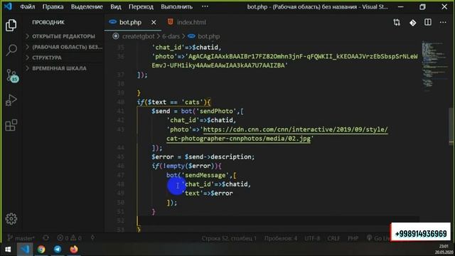Click 'sendMessage' in the code
This screenshot has width=455, height=256.
tap(205, 176)
